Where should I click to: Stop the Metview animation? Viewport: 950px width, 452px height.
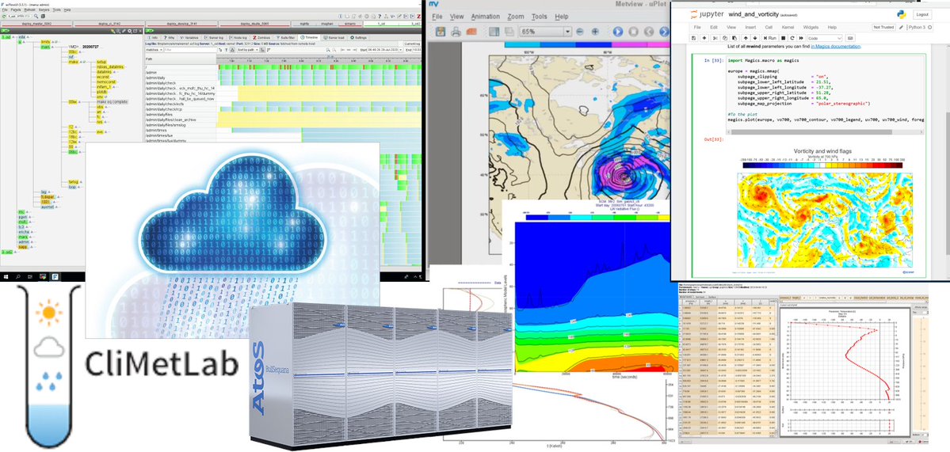(633, 32)
